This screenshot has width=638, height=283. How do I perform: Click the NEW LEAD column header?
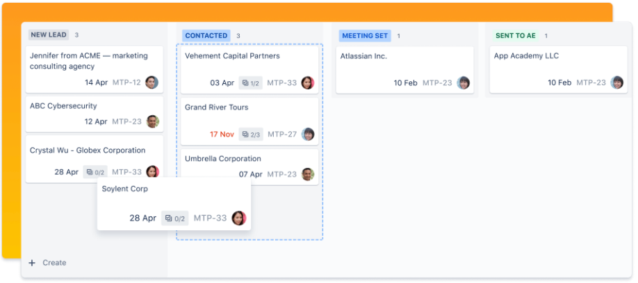click(49, 35)
